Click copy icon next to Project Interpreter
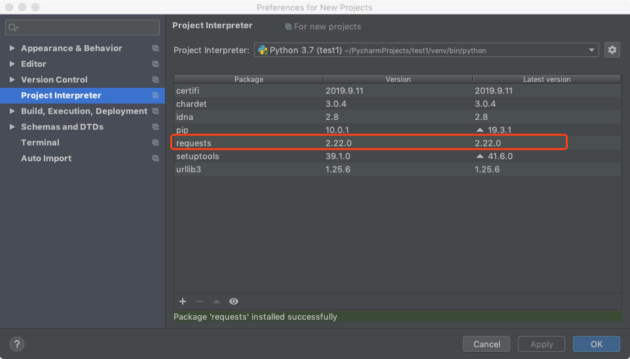 pos(155,95)
